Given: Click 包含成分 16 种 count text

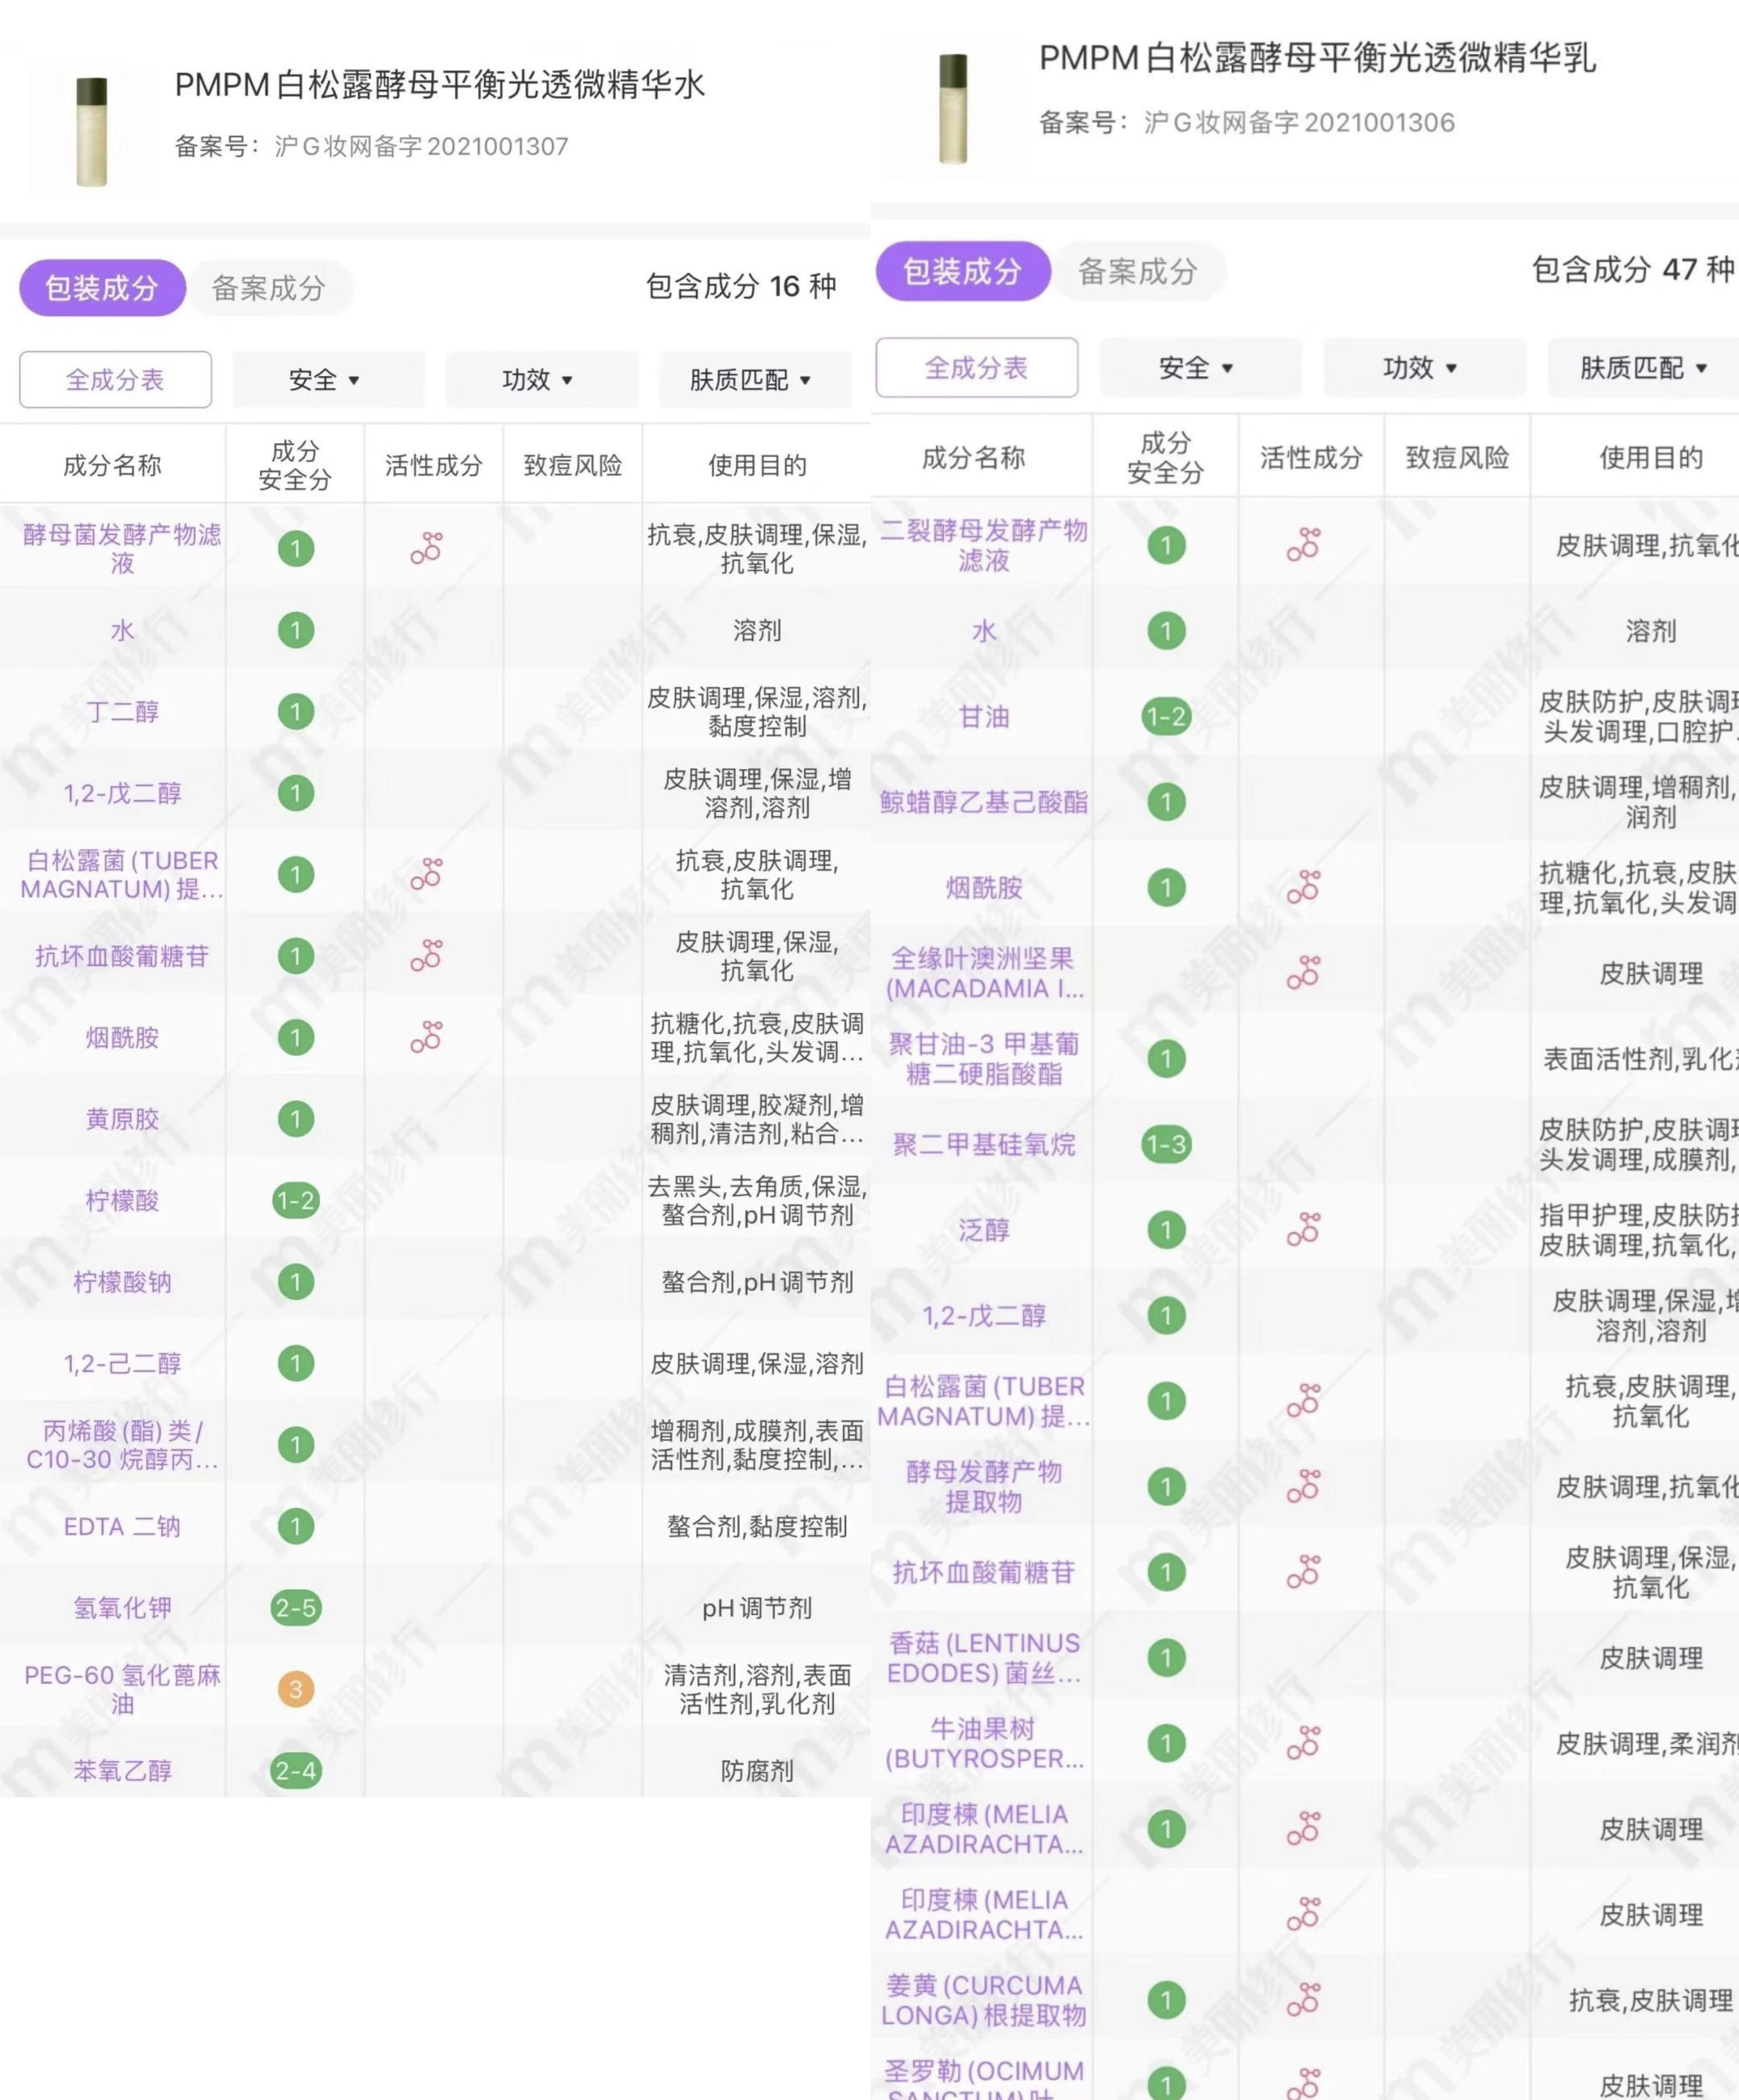Looking at the screenshot, I should coord(741,286).
